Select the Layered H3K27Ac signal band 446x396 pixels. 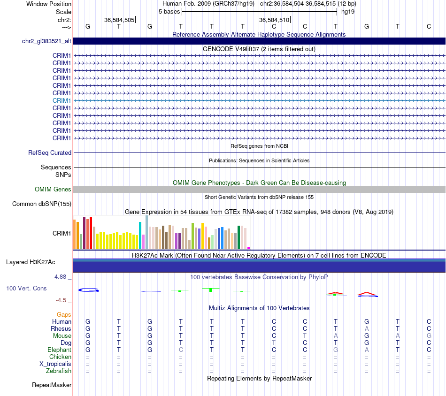259,266
